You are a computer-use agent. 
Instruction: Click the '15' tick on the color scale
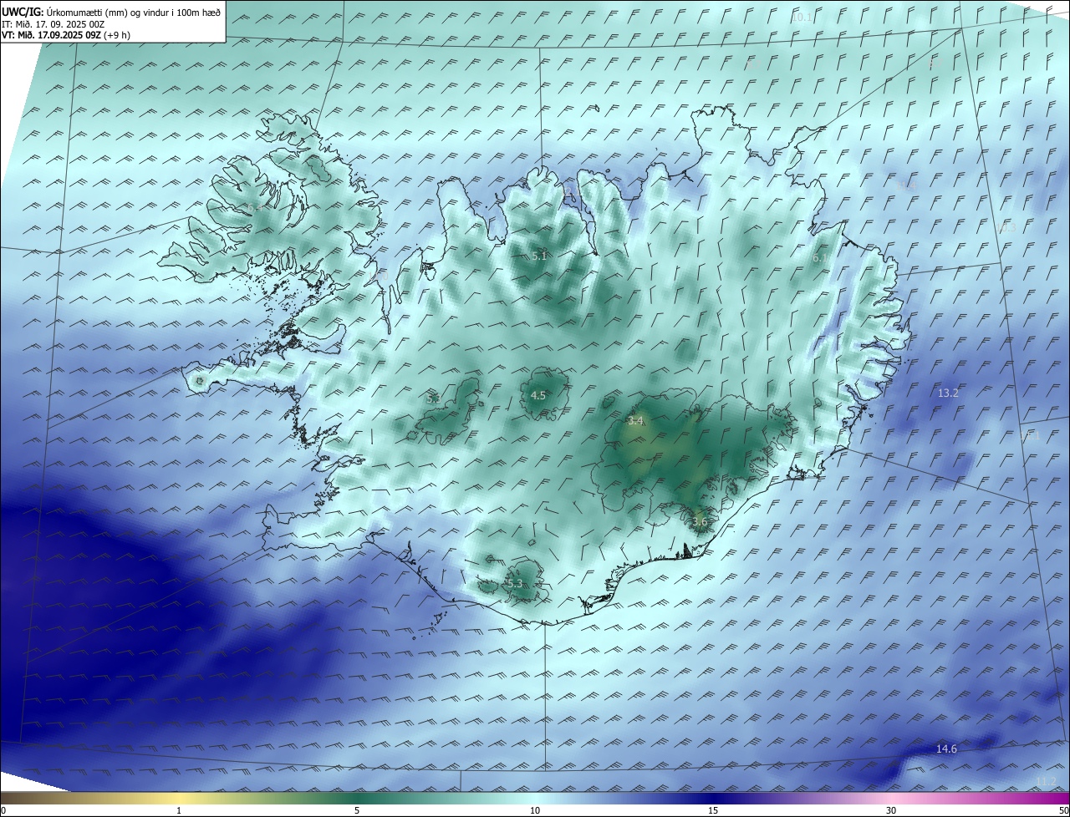713,810
